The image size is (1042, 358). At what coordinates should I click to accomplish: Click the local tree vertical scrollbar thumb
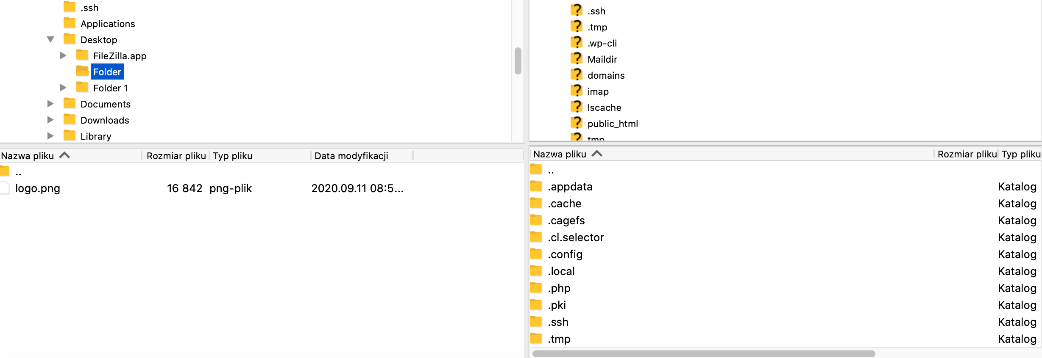point(518,61)
